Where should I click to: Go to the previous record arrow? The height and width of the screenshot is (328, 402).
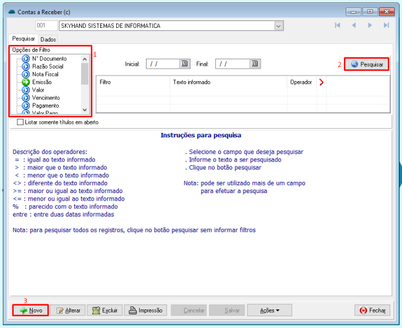[354, 25]
